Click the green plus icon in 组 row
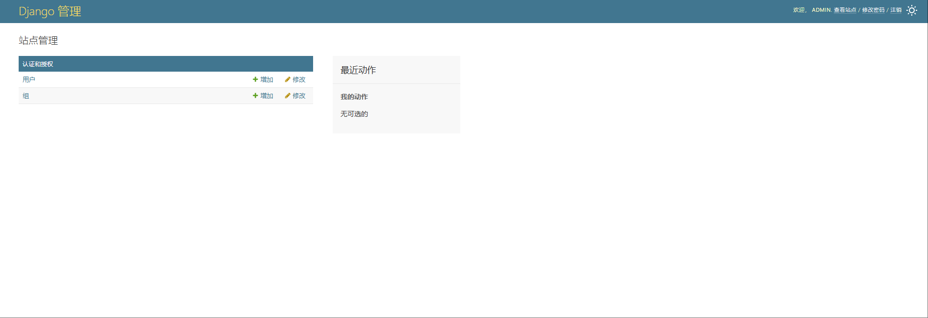 pos(255,96)
